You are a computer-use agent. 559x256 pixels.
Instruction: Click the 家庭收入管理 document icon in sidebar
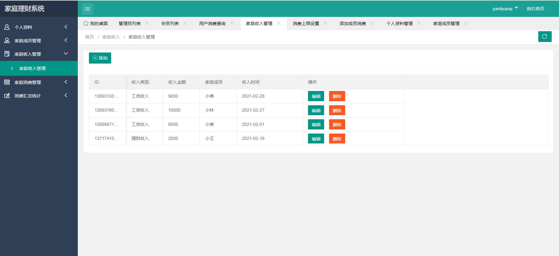pyautogui.click(x=7, y=54)
